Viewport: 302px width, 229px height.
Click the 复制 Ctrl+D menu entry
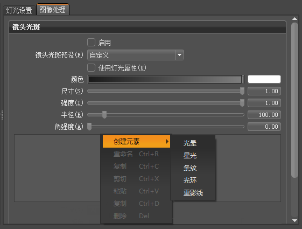[x=136, y=203]
